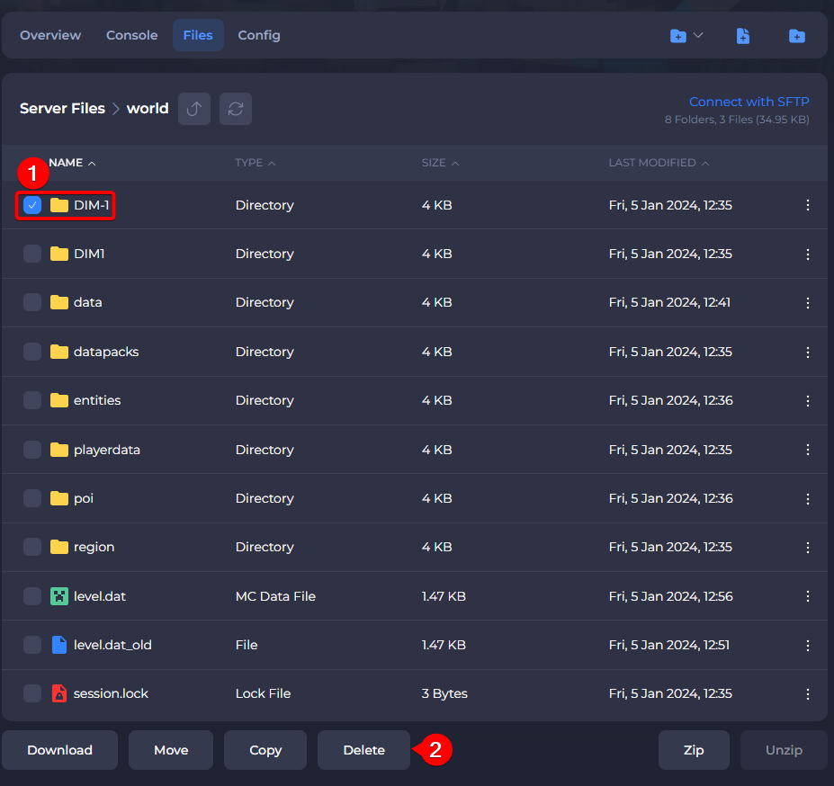Open the level.dat Minecraft creeper icon

pos(59,596)
